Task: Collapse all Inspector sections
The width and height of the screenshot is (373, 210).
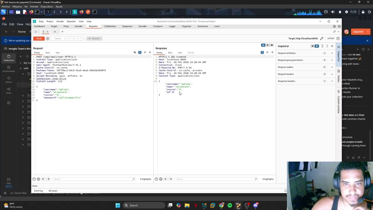Action: point(327,46)
